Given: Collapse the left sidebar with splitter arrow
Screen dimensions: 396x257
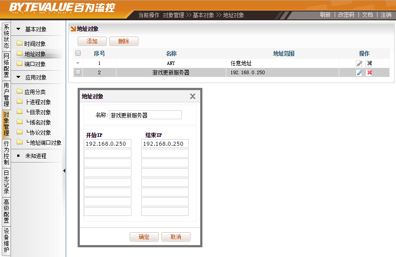Looking at the screenshot, I should point(64,171).
